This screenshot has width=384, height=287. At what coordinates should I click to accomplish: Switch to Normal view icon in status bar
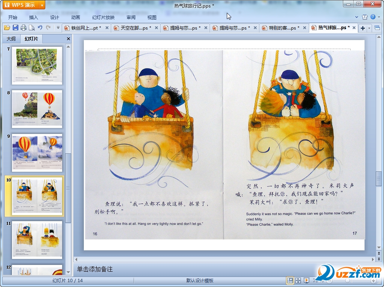coord(290,280)
